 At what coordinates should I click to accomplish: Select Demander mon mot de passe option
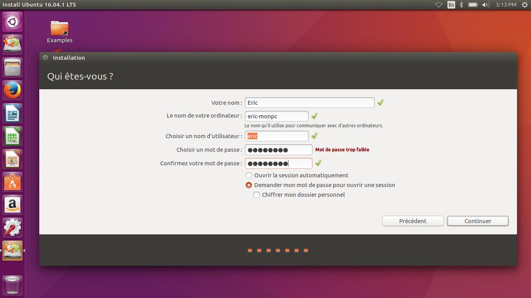[320, 185]
